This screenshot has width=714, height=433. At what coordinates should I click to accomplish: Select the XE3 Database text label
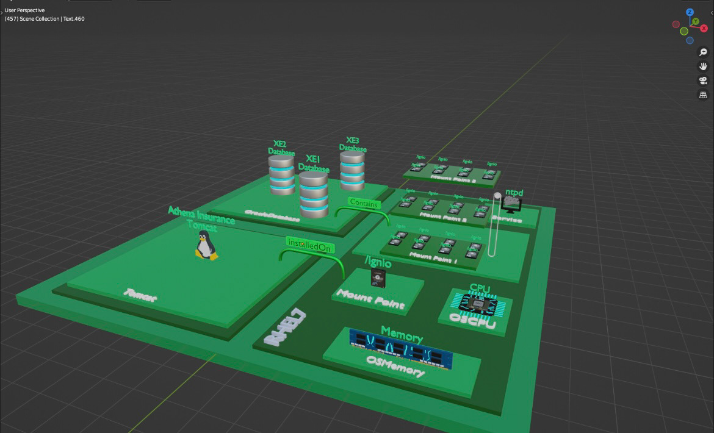pyautogui.click(x=353, y=144)
